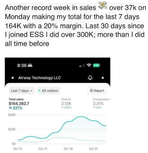Tap the profile dot icon right of bell

(103, 78)
